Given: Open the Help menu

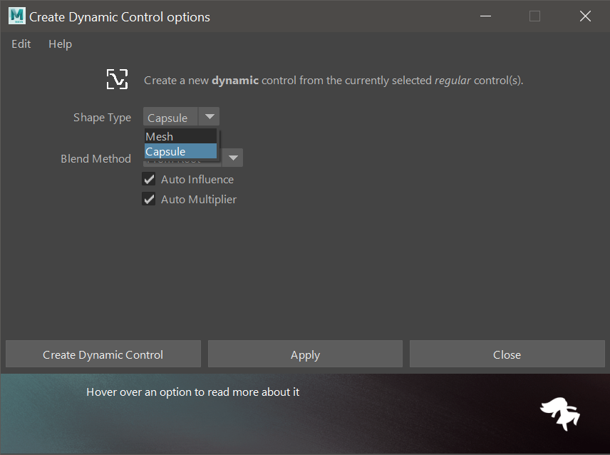Looking at the screenshot, I should (x=60, y=44).
